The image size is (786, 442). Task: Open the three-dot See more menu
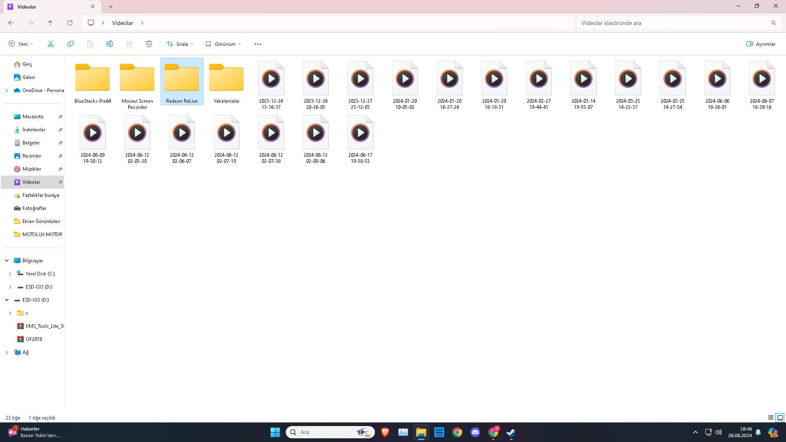[257, 44]
